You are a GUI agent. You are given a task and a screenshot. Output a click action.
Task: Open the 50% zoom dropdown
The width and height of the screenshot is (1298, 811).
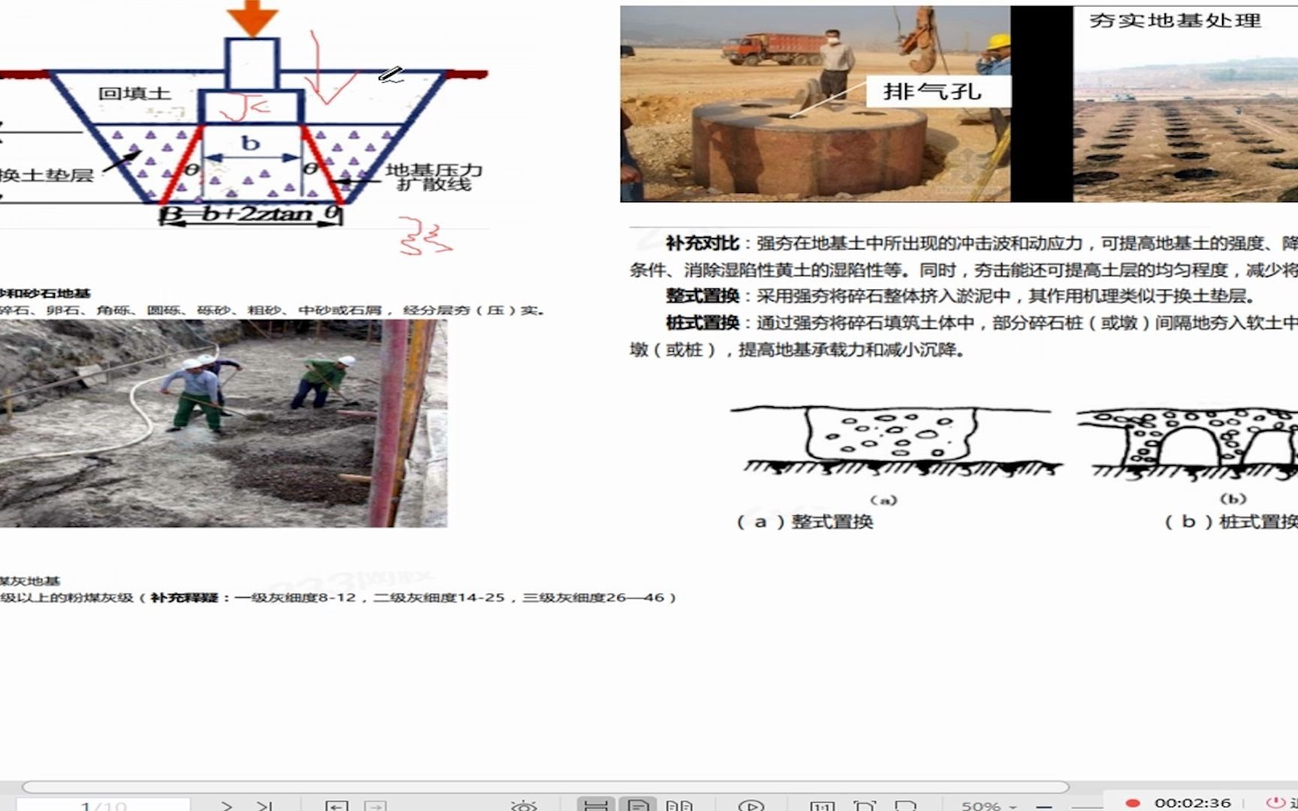(x=988, y=806)
